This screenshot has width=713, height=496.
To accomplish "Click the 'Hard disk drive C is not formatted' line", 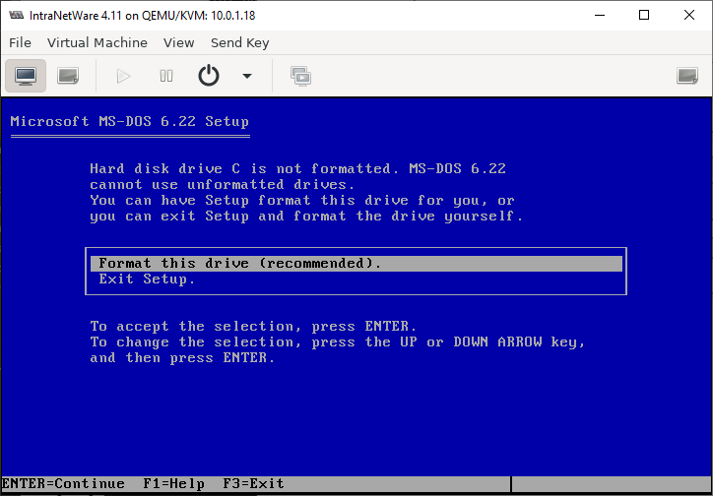I will pos(297,169).
